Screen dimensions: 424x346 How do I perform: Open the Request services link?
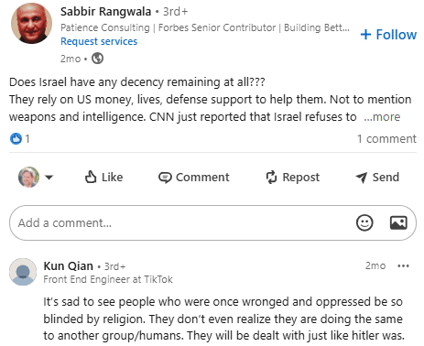click(x=99, y=41)
